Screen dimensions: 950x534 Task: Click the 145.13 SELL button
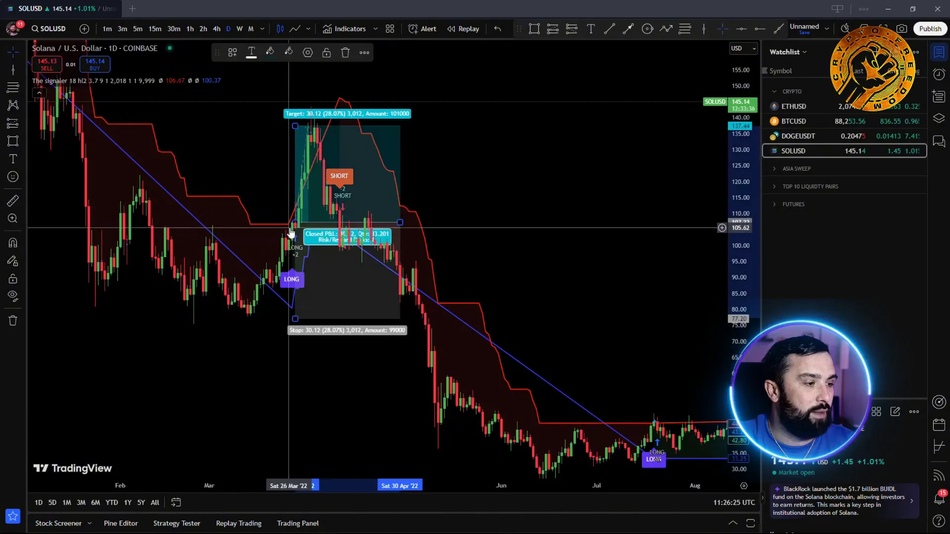pos(47,64)
